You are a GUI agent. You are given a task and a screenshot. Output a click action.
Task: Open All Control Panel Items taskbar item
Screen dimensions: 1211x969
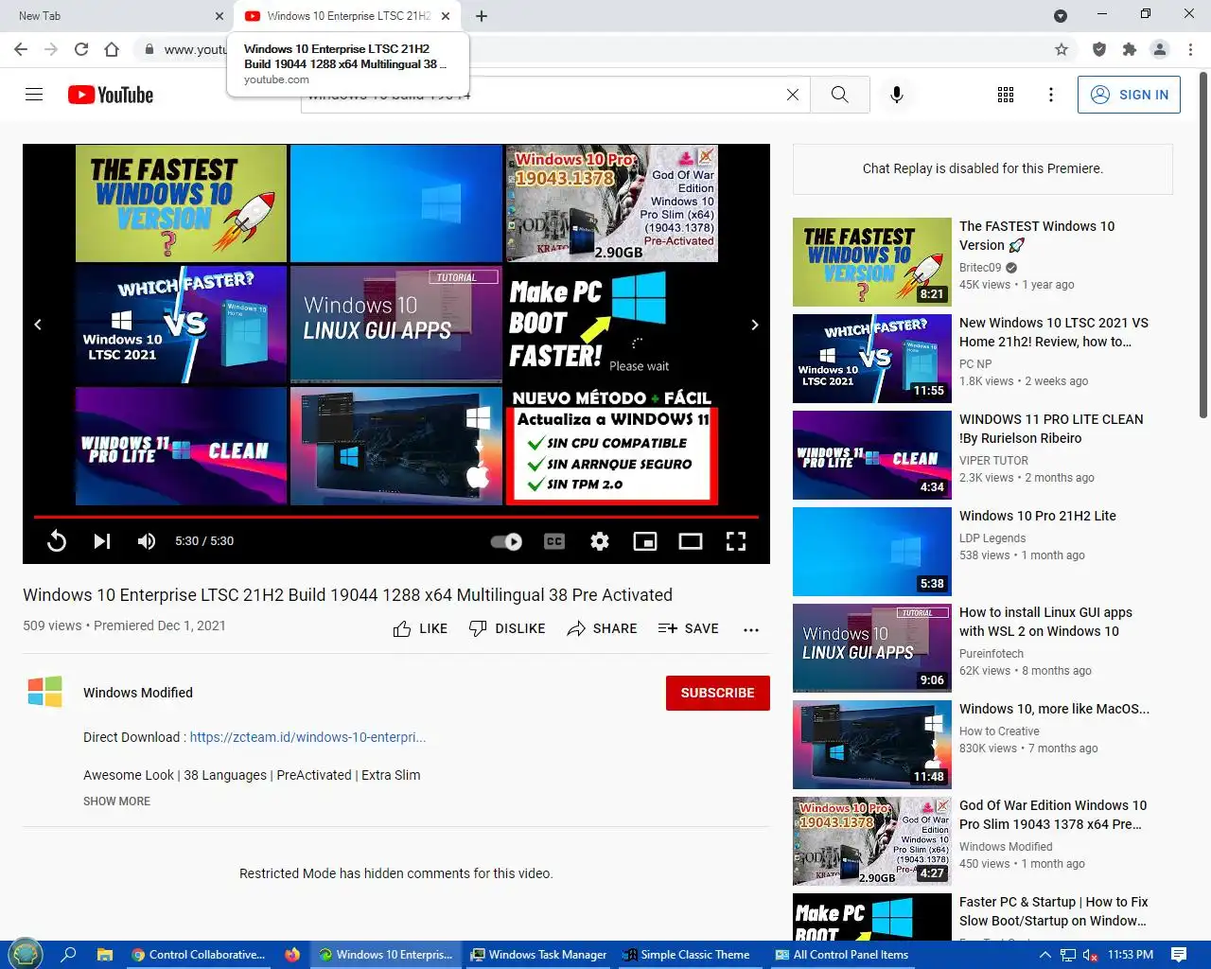pyautogui.click(x=842, y=955)
